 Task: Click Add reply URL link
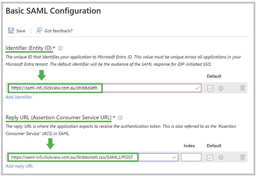20,166
